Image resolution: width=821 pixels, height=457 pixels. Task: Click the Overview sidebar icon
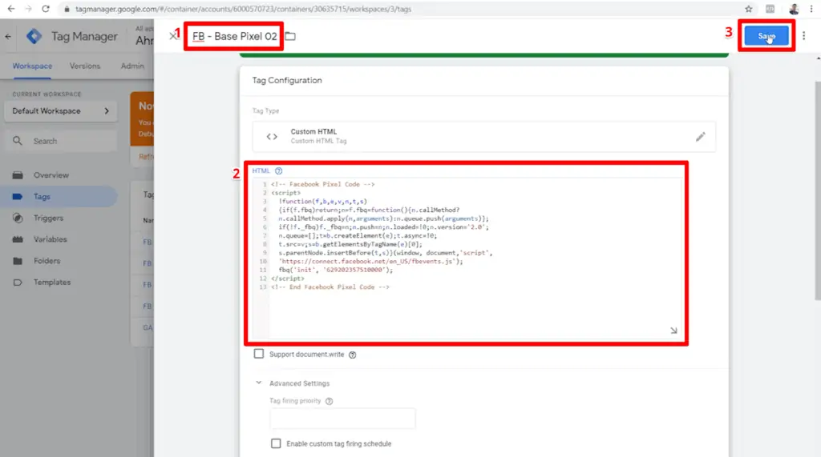click(18, 175)
